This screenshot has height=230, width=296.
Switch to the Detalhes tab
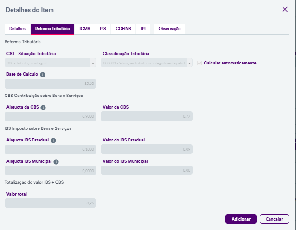click(x=17, y=29)
